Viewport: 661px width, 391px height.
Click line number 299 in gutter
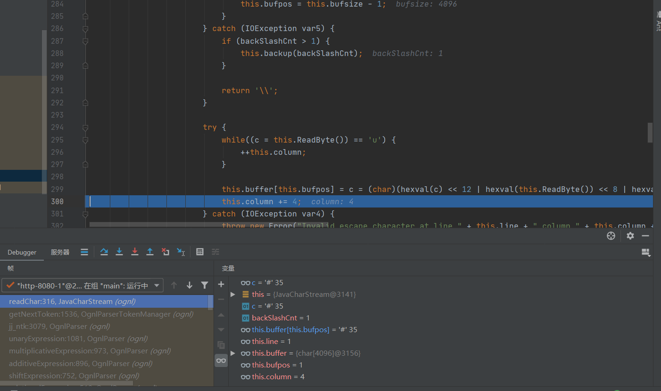pos(57,189)
